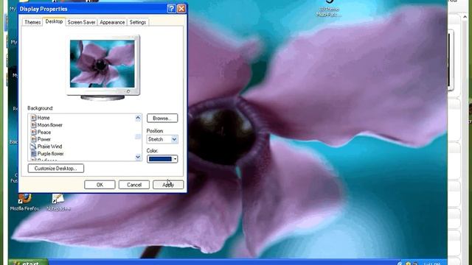
Task: Choose Home in the Background list
Action: (44, 118)
